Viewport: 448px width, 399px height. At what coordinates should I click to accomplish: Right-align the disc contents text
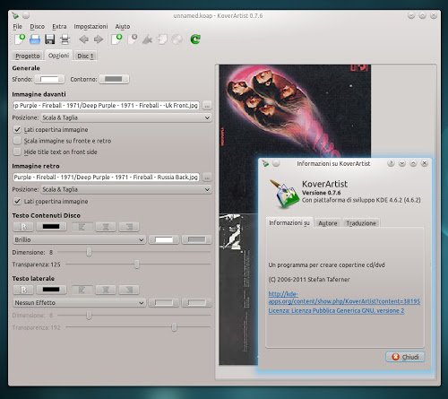(129, 227)
